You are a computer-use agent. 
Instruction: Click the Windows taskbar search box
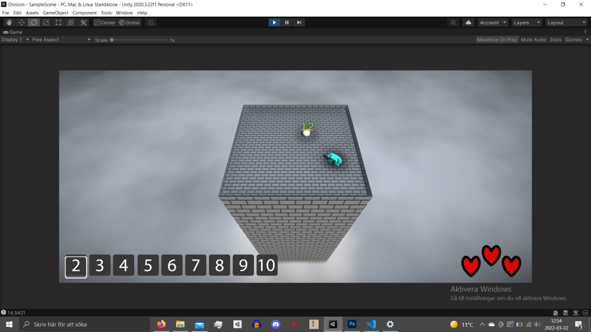[x=85, y=324]
